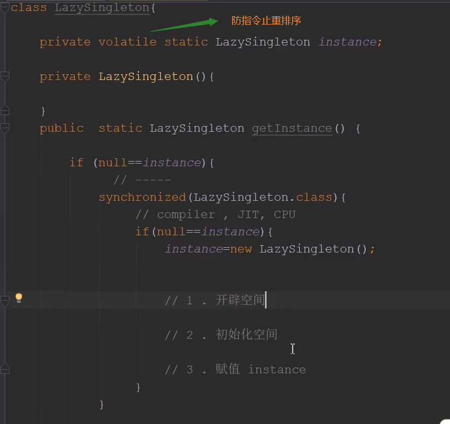Place cursor on the volatile keyword
The height and width of the screenshot is (424, 450).
[x=127, y=42]
